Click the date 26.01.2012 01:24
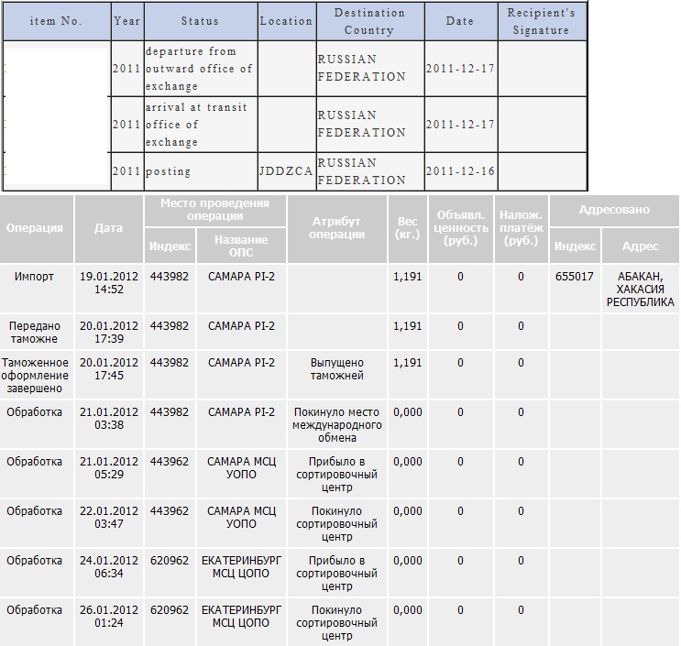 click(108, 617)
